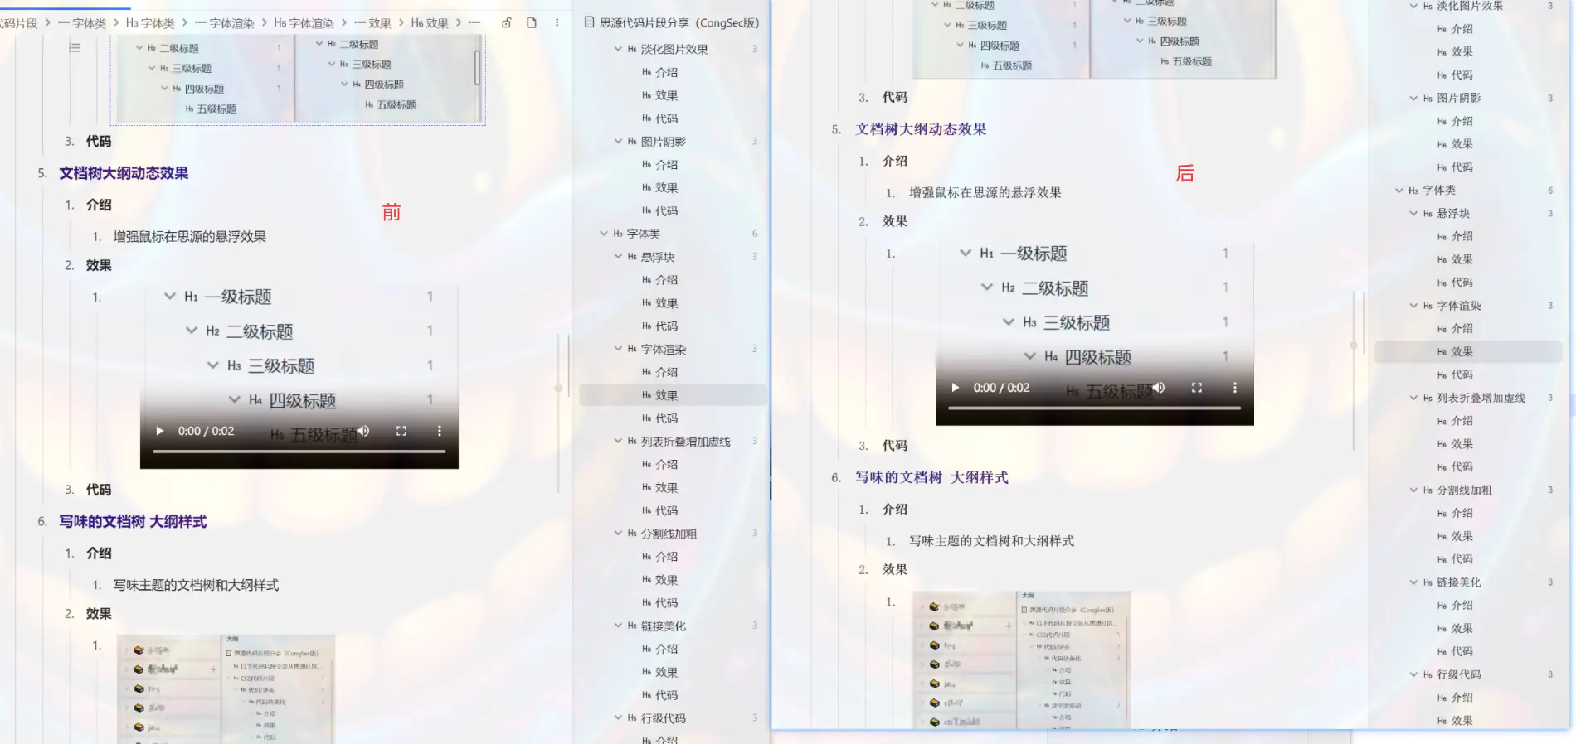Click 文档树大纲动态效果 heading in left pane

tap(124, 173)
